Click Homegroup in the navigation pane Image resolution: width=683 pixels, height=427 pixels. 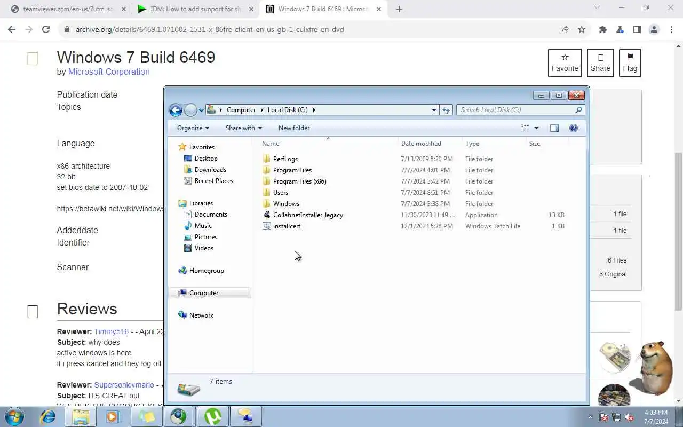207,271
